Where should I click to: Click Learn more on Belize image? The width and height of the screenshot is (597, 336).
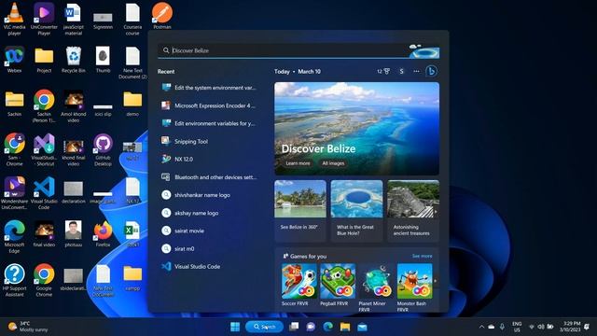pyautogui.click(x=298, y=163)
